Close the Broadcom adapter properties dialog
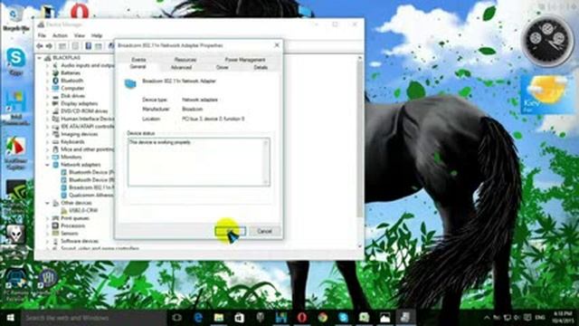This screenshot has height=326, width=579. click(277, 45)
